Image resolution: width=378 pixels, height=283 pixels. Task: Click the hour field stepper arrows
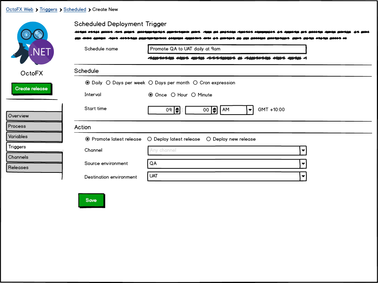[177, 110]
